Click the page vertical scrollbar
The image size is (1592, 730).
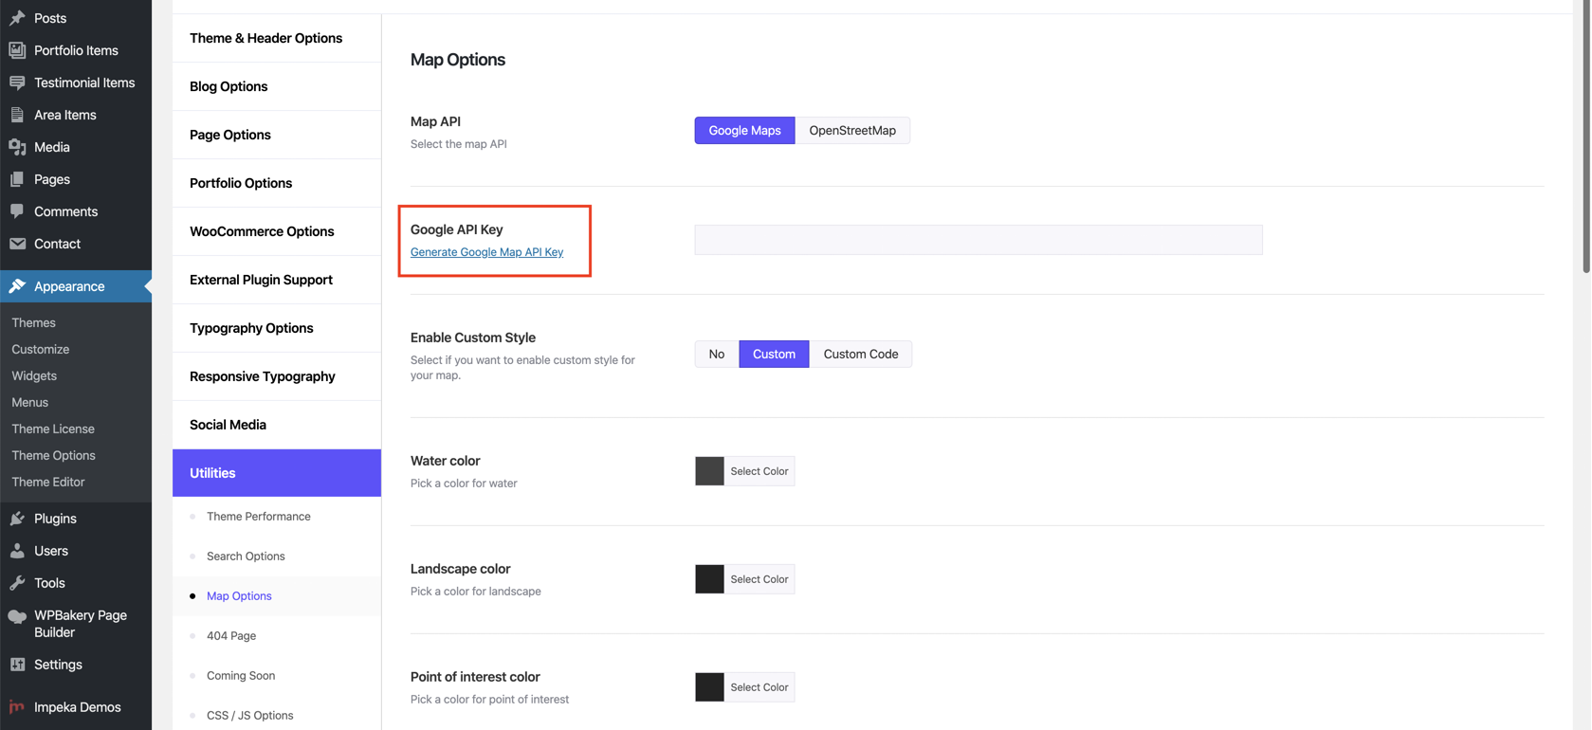click(1586, 137)
